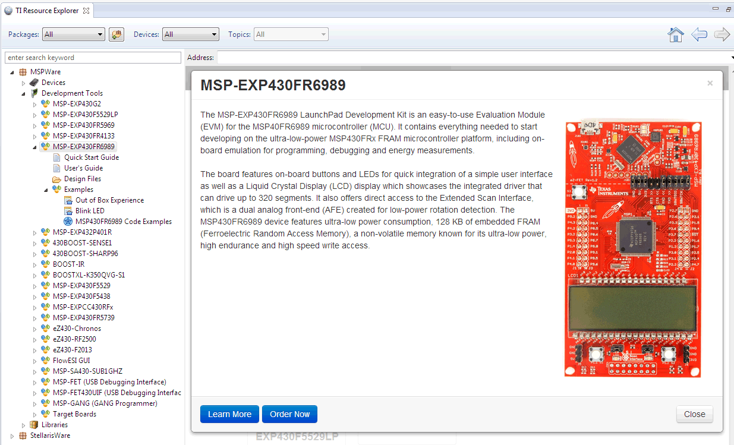View the red LaunchPad board image
The height and width of the screenshot is (445, 734).
(632, 249)
